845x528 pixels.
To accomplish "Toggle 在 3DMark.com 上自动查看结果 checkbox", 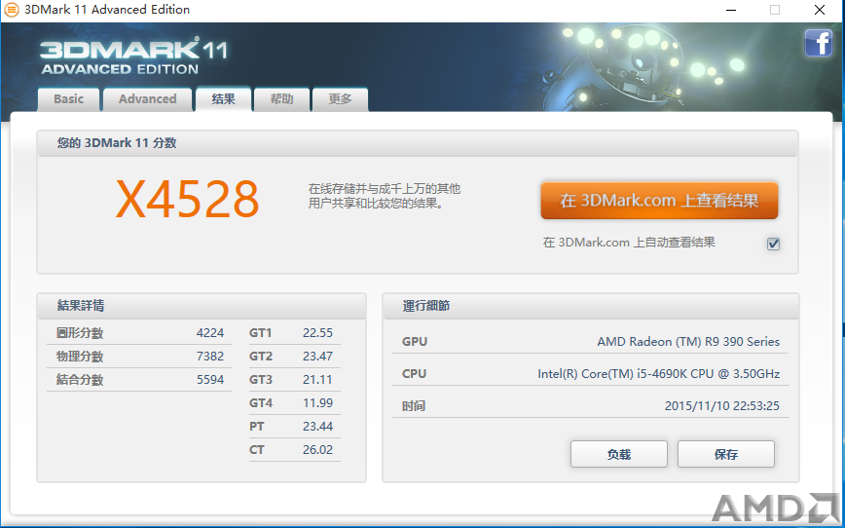I will point(773,244).
